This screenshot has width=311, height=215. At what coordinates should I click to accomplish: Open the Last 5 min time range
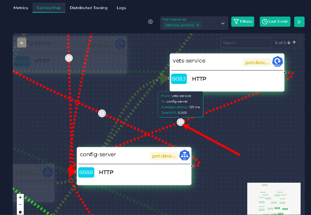pos(275,22)
